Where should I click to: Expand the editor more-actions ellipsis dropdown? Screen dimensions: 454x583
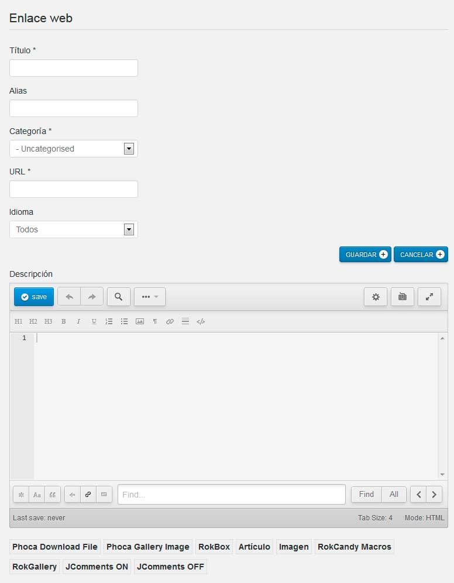[x=150, y=297]
